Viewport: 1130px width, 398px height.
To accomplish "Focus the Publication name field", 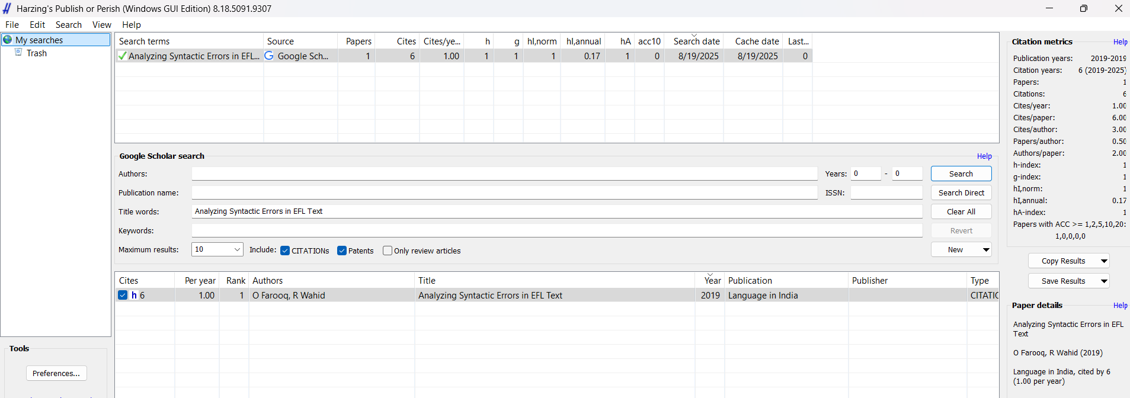I will click(x=504, y=192).
